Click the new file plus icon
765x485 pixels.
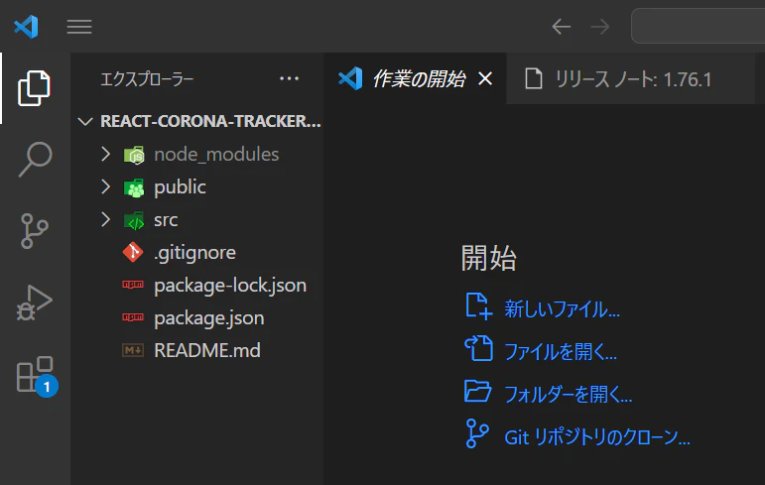click(478, 306)
